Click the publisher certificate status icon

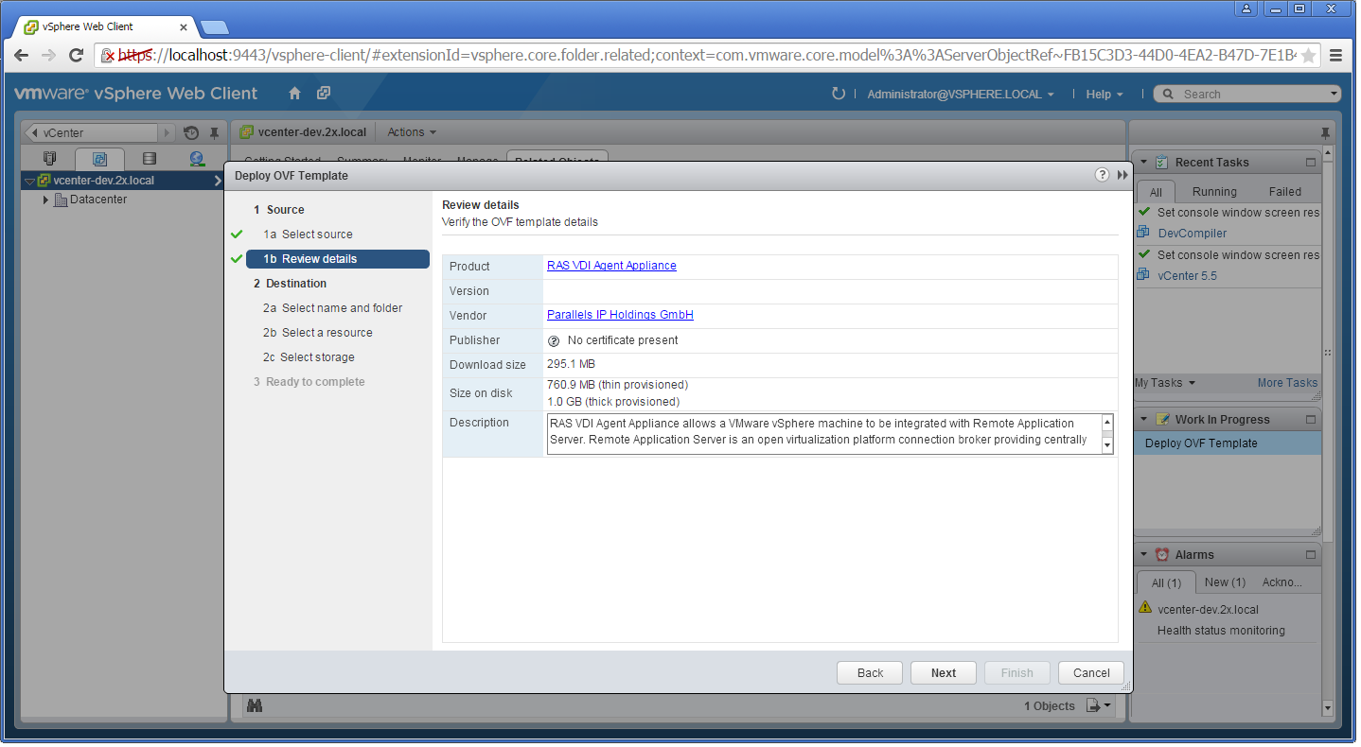click(554, 341)
